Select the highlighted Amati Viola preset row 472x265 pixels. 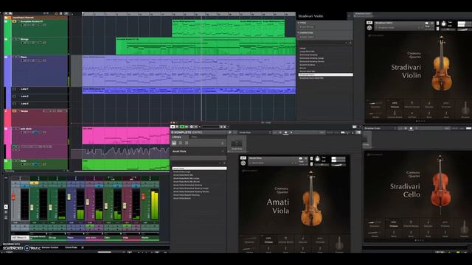click(x=199, y=169)
